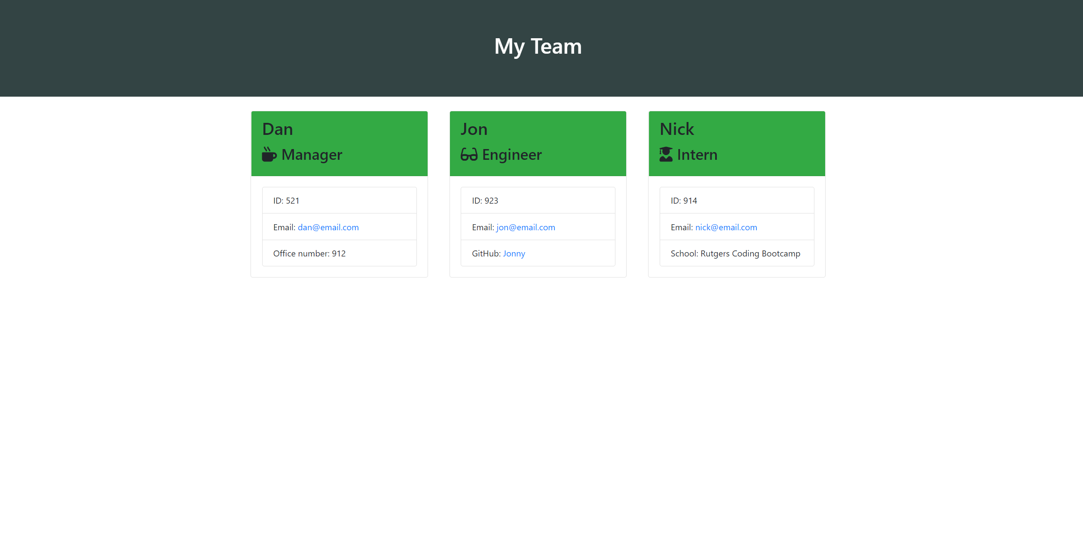Select the name Nick on the card

tap(676, 129)
